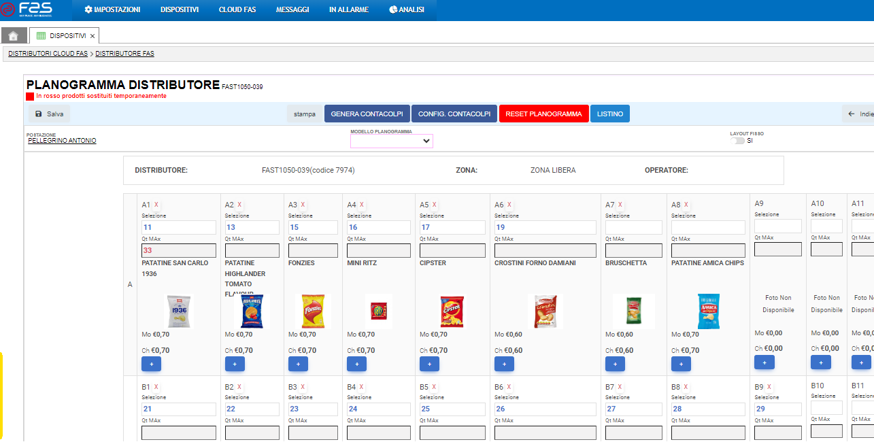
Task: Click GENERA CONTACOLPI button
Action: [x=367, y=114]
